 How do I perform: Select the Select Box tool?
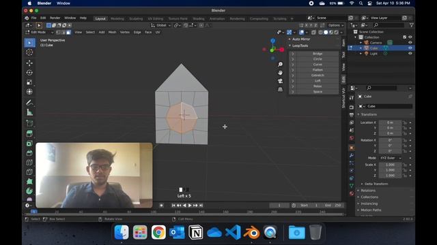click(29, 43)
